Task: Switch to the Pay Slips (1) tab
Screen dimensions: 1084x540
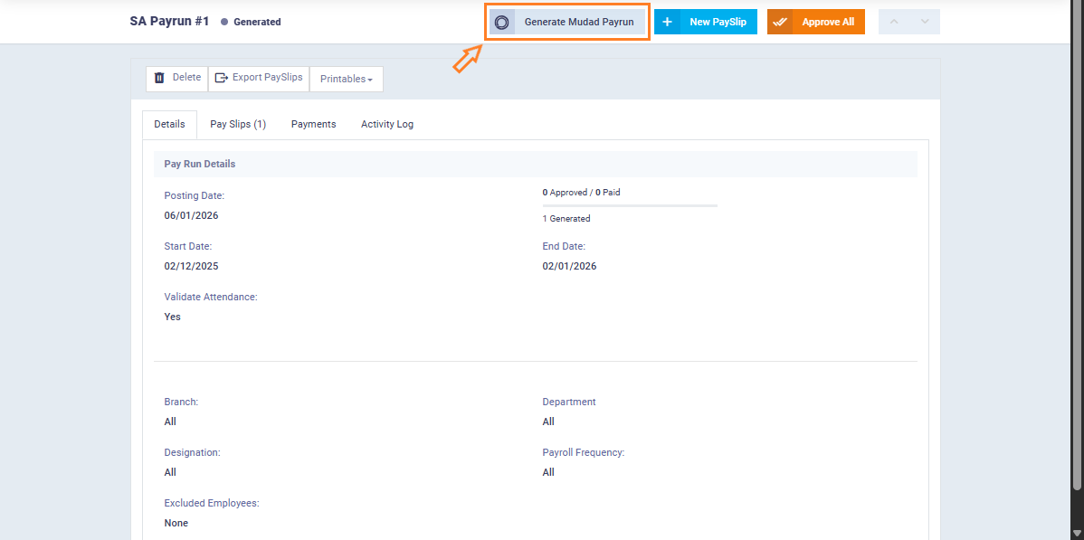Action: (238, 124)
